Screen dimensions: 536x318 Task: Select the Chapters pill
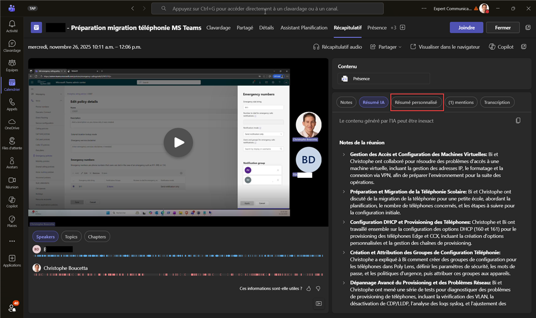coord(97,237)
